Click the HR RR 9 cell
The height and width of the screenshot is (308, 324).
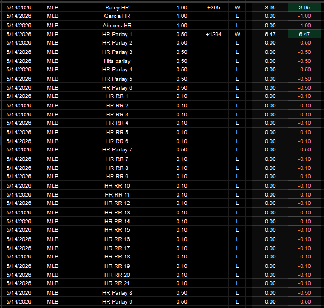point(117,177)
